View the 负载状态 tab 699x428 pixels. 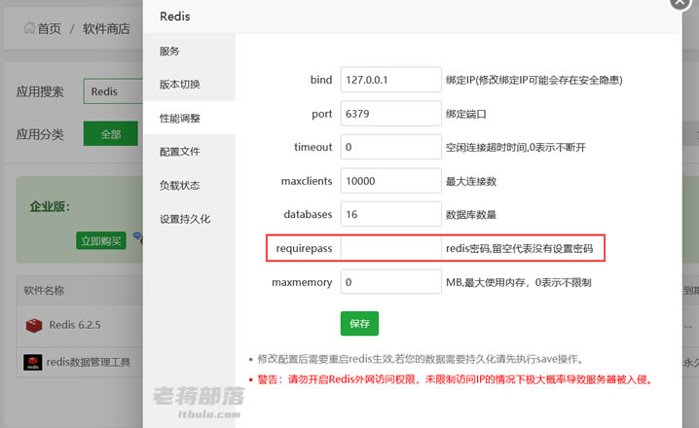click(180, 185)
